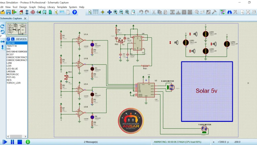
Task: Select the Schematic Capture tab
Action: [11, 18]
